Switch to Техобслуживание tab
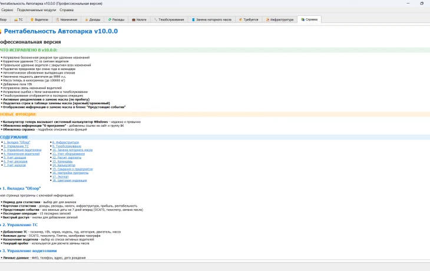 [x=169, y=19]
